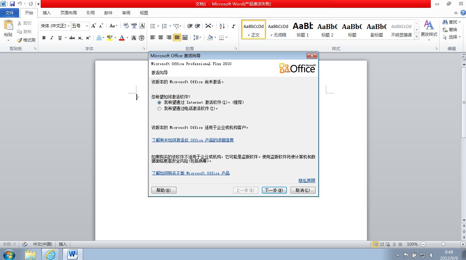Image resolution: width=466 pixels, height=260 pixels.
Task: Sort the selected text A to Z
Action: click(x=222, y=26)
